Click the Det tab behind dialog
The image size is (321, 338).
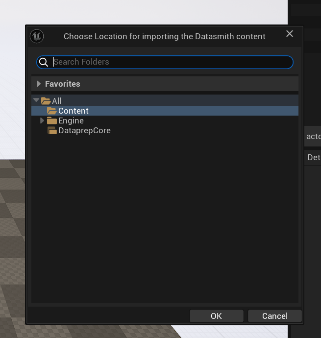coord(314,157)
